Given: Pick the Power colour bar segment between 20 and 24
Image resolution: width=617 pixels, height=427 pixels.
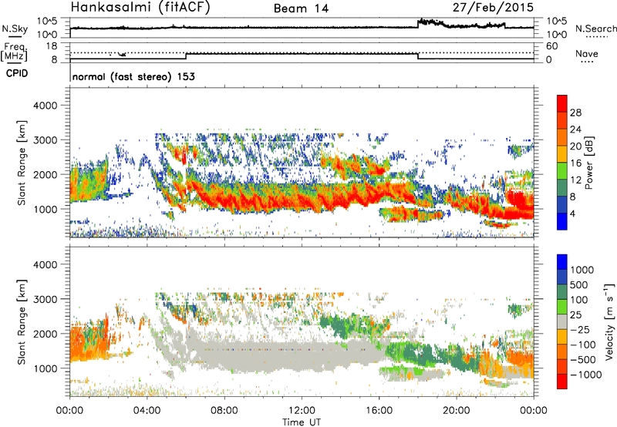Looking at the screenshot, I should pyautogui.click(x=562, y=137).
